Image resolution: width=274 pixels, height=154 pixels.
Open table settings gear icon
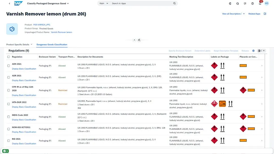[253, 51]
